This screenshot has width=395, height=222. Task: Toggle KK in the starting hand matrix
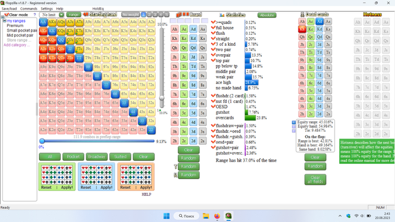52,31
